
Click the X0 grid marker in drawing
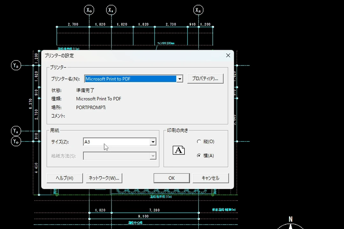tap(89, 10)
